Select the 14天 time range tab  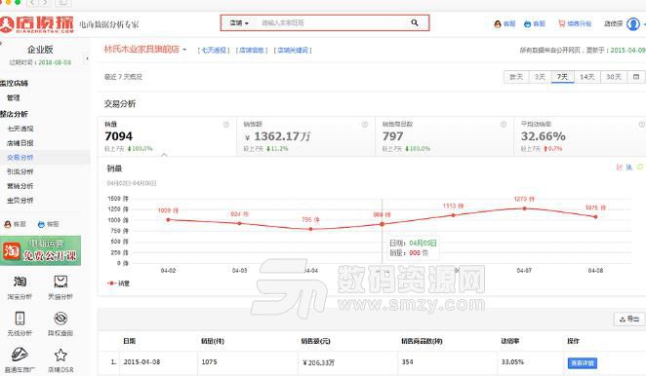[587, 77]
